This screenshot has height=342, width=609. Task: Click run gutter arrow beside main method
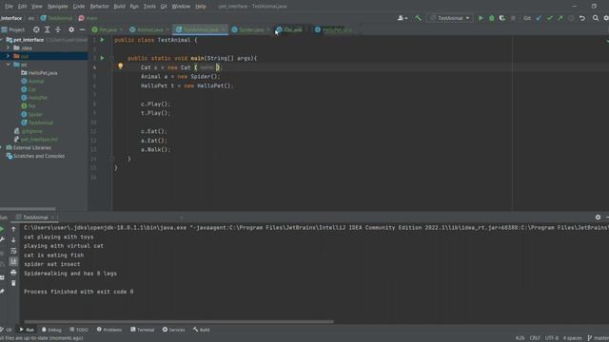tap(102, 58)
